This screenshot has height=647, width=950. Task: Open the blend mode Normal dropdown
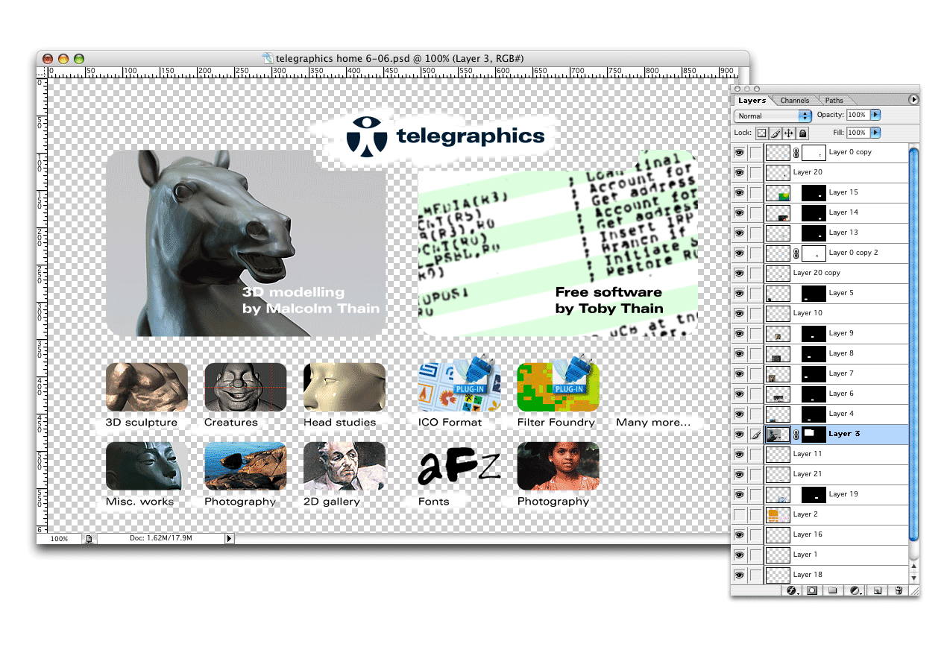pyautogui.click(x=773, y=116)
